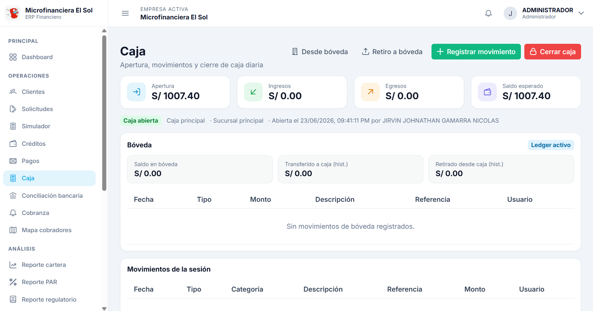Click the sidebar scroll up arrow
This screenshot has height=311, width=593.
click(x=104, y=31)
